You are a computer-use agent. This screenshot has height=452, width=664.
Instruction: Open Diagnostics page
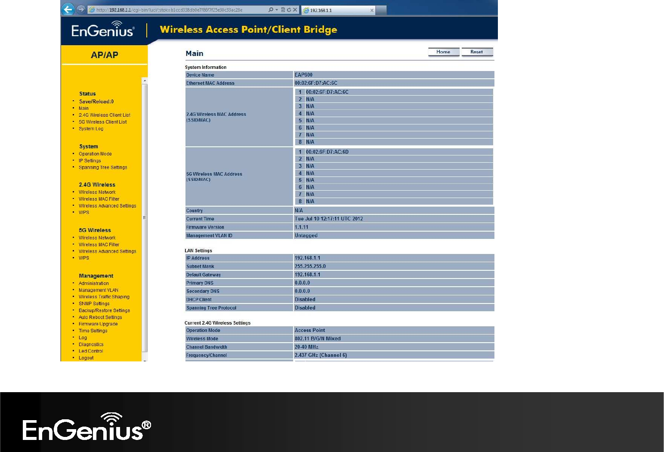[91, 345]
